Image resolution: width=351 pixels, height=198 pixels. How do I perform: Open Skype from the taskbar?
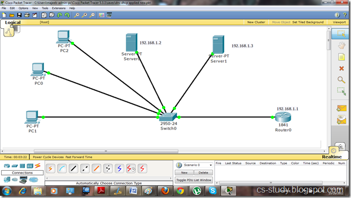(213, 191)
